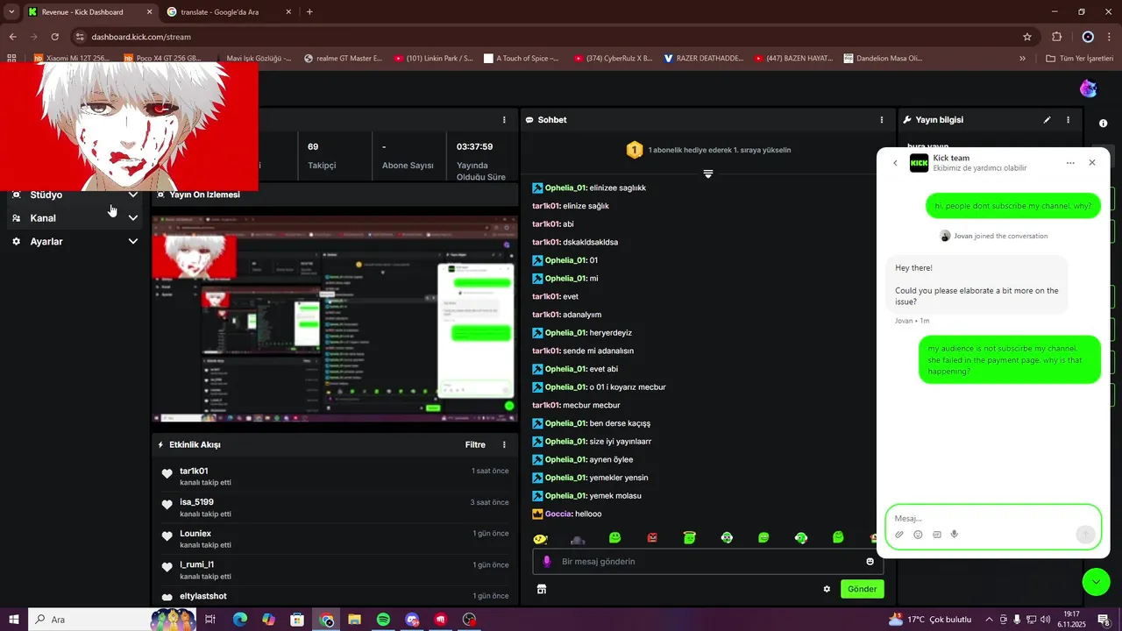The height and width of the screenshot is (631, 1122).
Task: Switch to Revenue - Kick Dashboard tab
Action: tap(90, 12)
